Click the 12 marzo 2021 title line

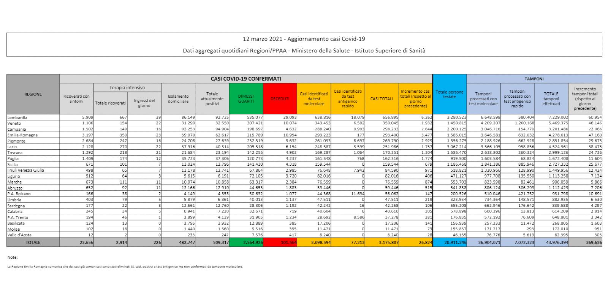click(x=304, y=39)
